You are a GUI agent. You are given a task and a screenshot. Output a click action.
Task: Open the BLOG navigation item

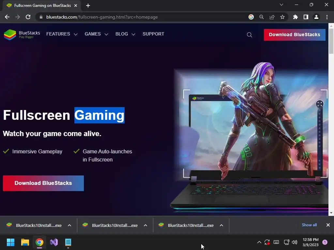tap(122, 34)
